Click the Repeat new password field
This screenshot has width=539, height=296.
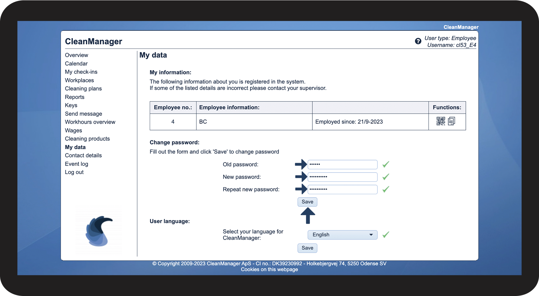(x=342, y=190)
